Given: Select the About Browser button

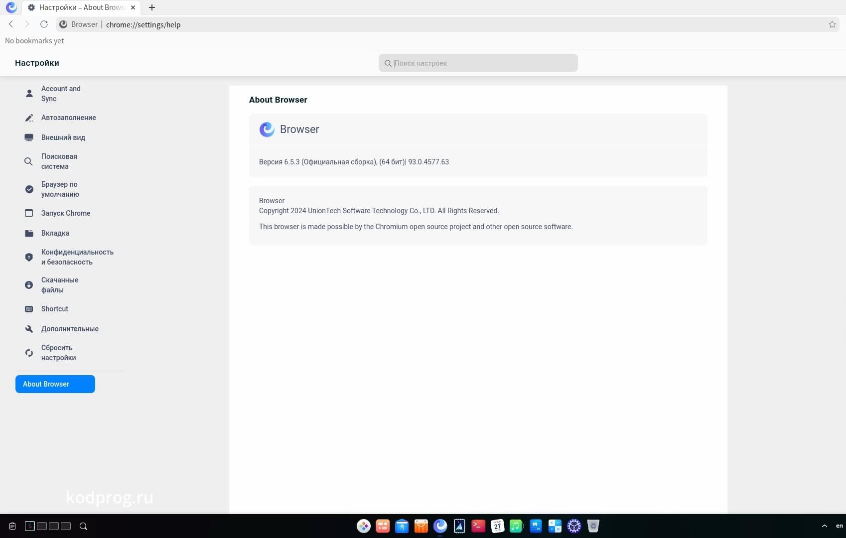Looking at the screenshot, I should pos(55,384).
